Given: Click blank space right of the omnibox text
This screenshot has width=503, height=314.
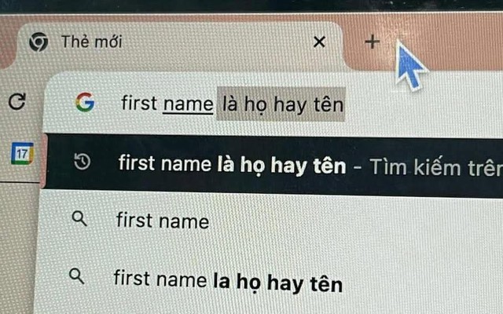Looking at the screenshot, I should (x=424, y=106).
